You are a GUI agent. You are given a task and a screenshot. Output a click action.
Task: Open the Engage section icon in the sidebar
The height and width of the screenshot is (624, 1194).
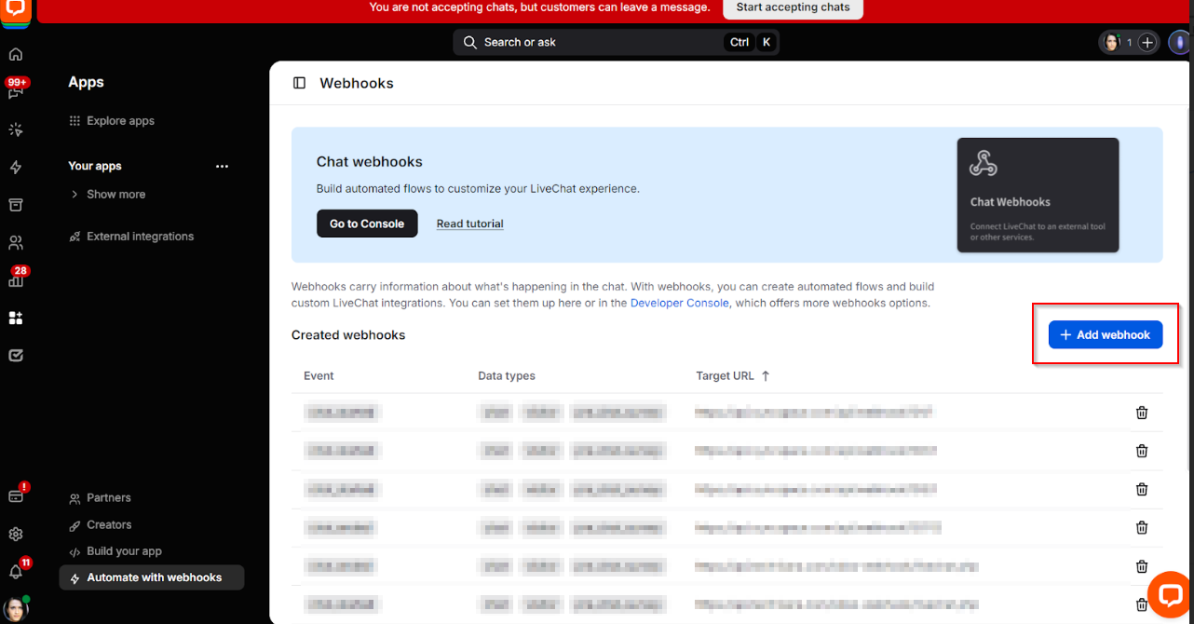[x=16, y=129]
